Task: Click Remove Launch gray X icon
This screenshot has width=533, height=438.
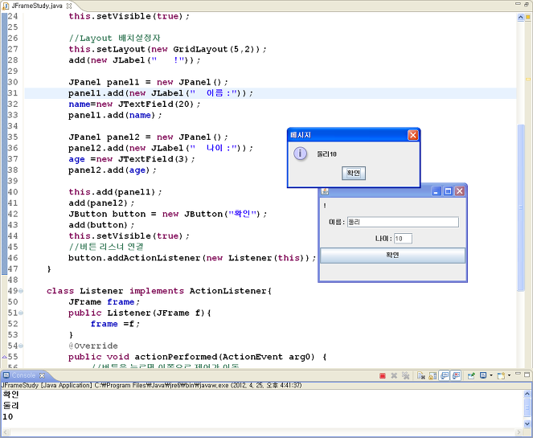Action: 394,375
